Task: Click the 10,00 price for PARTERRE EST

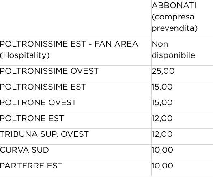Action: coord(162,166)
